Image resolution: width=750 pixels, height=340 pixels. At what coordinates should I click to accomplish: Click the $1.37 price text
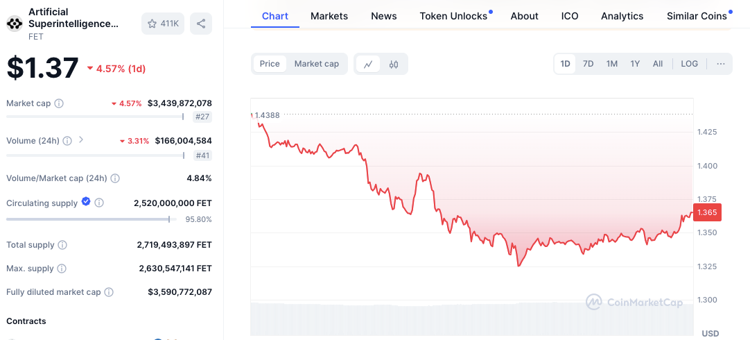42,68
